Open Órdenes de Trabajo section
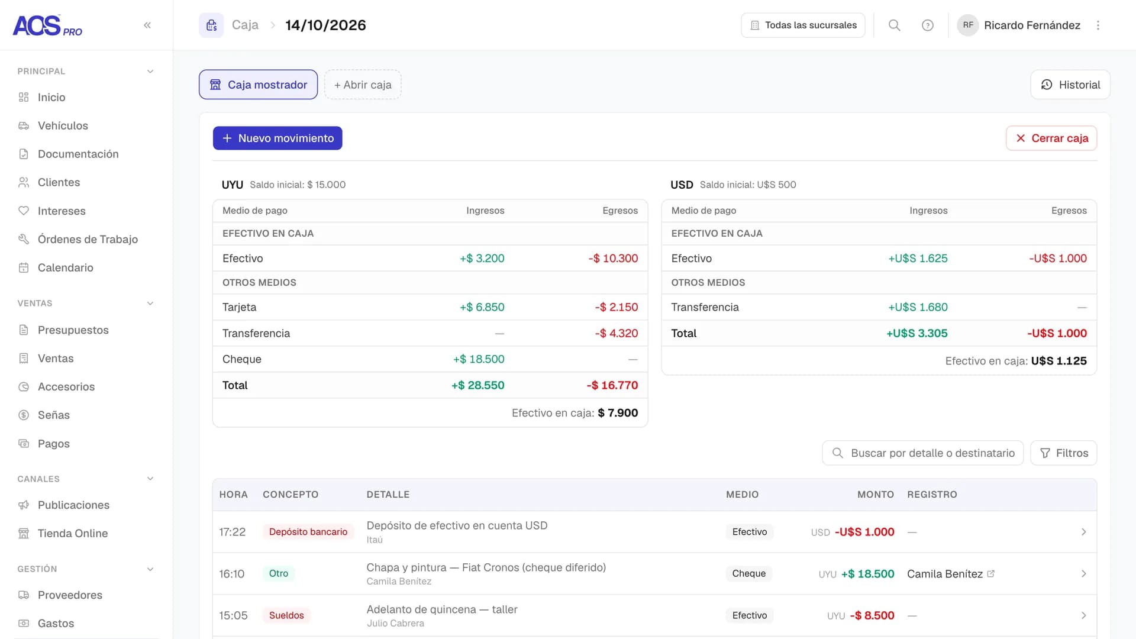The image size is (1136, 639). click(86, 239)
